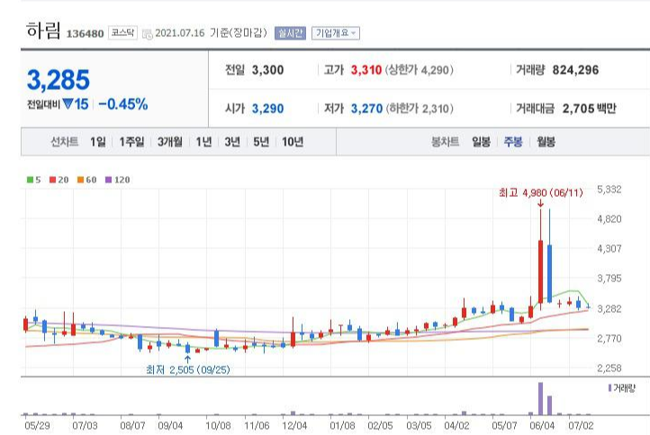Screen dimensions: 650x435
Task: Click the 05/29 date axis label
Action: (x=37, y=425)
